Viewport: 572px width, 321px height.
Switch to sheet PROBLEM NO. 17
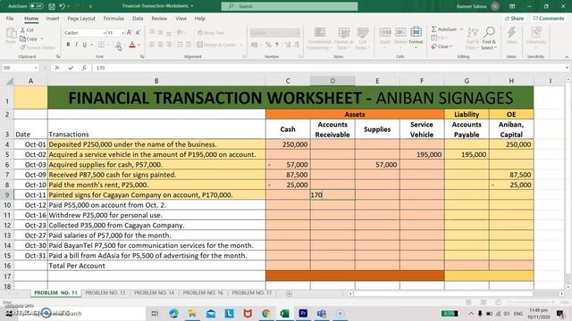coord(252,292)
